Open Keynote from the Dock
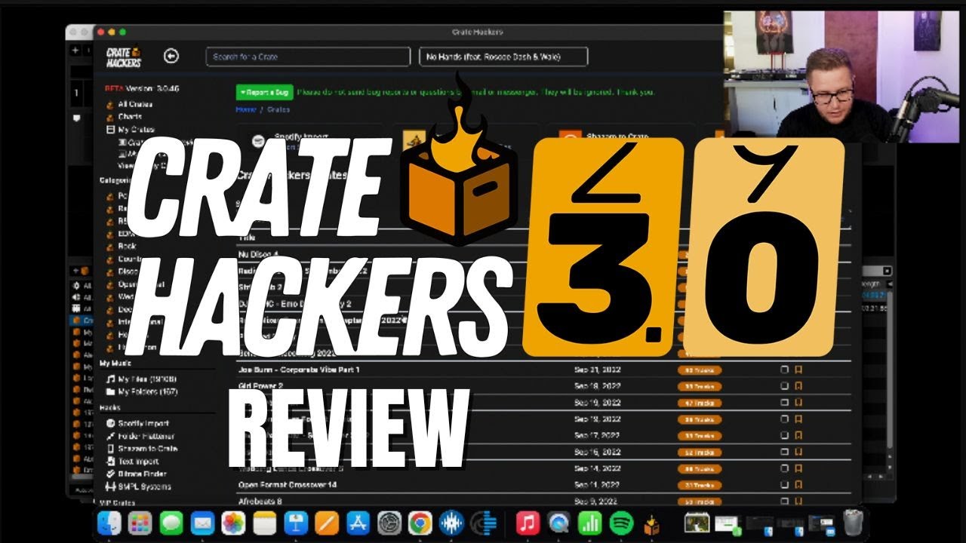966x543 pixels. coord(295,523)
